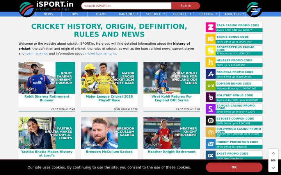Open the SAMOSA CASINO PROMO CODE link

235,107
